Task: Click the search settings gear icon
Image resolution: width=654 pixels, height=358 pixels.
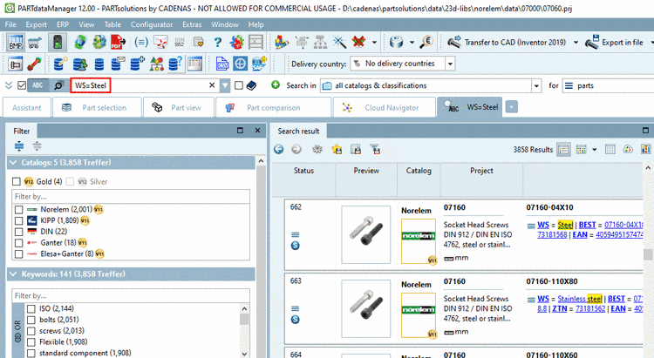Action: 317,149
